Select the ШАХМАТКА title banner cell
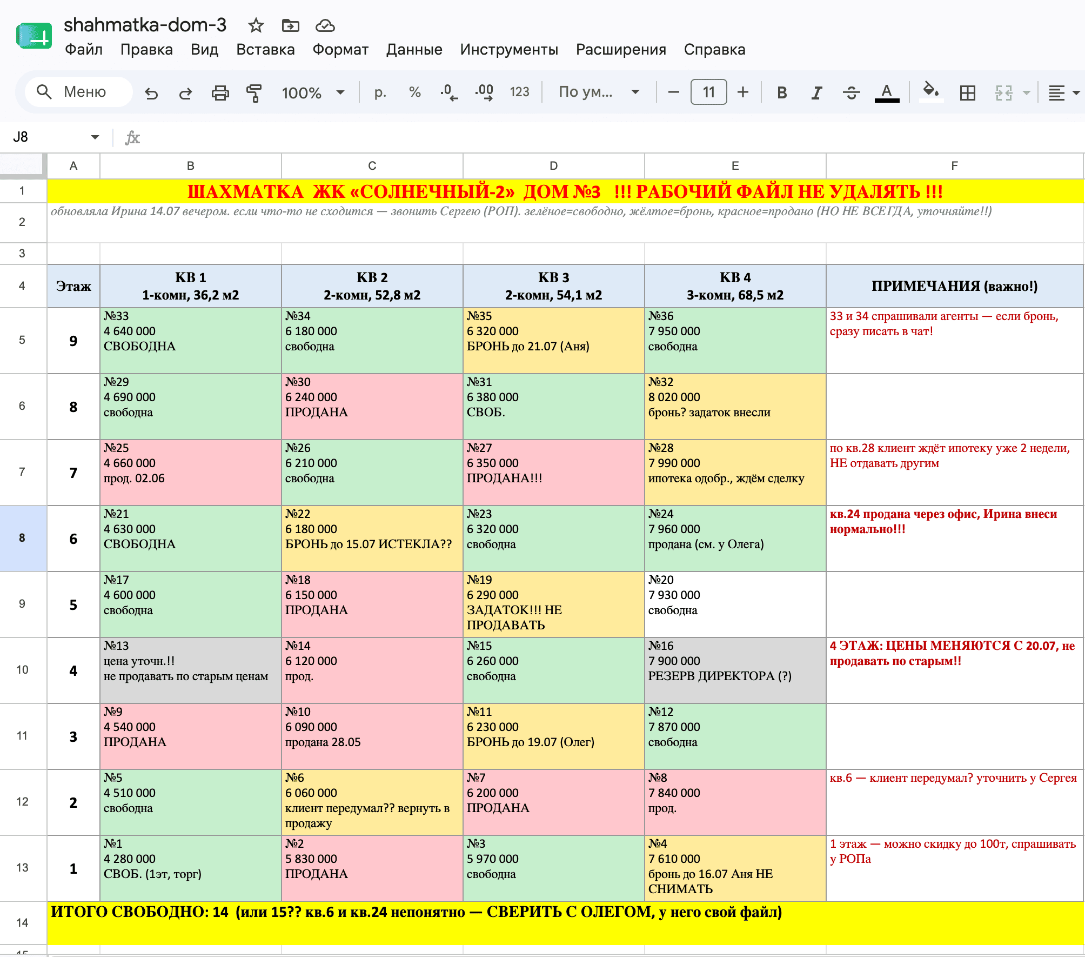1085x957 pixels. [x=565, y=191]
